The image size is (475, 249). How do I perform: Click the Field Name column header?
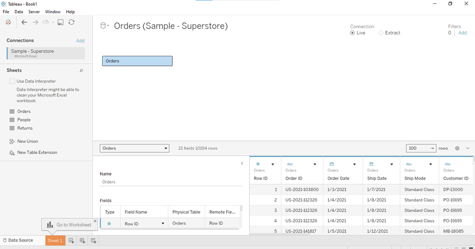pyautogui.click(x=144, y=212)
